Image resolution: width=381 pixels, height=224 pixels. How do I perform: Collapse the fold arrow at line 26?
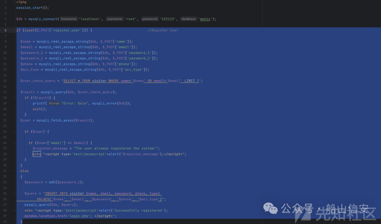pyautogui.click(x=14, y=143)
